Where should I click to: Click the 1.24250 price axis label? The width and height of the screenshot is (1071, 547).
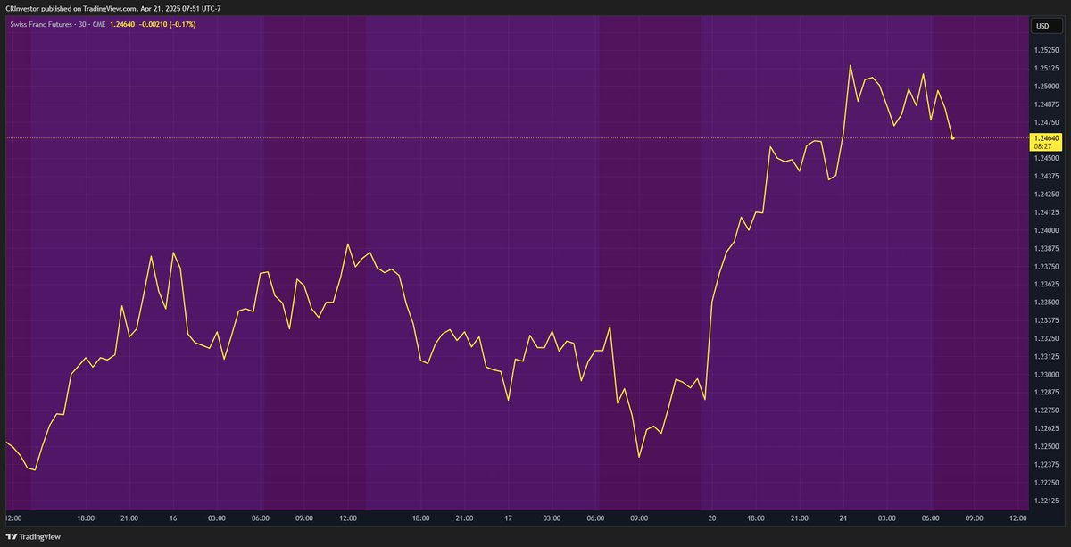(x=1046, y=195)
